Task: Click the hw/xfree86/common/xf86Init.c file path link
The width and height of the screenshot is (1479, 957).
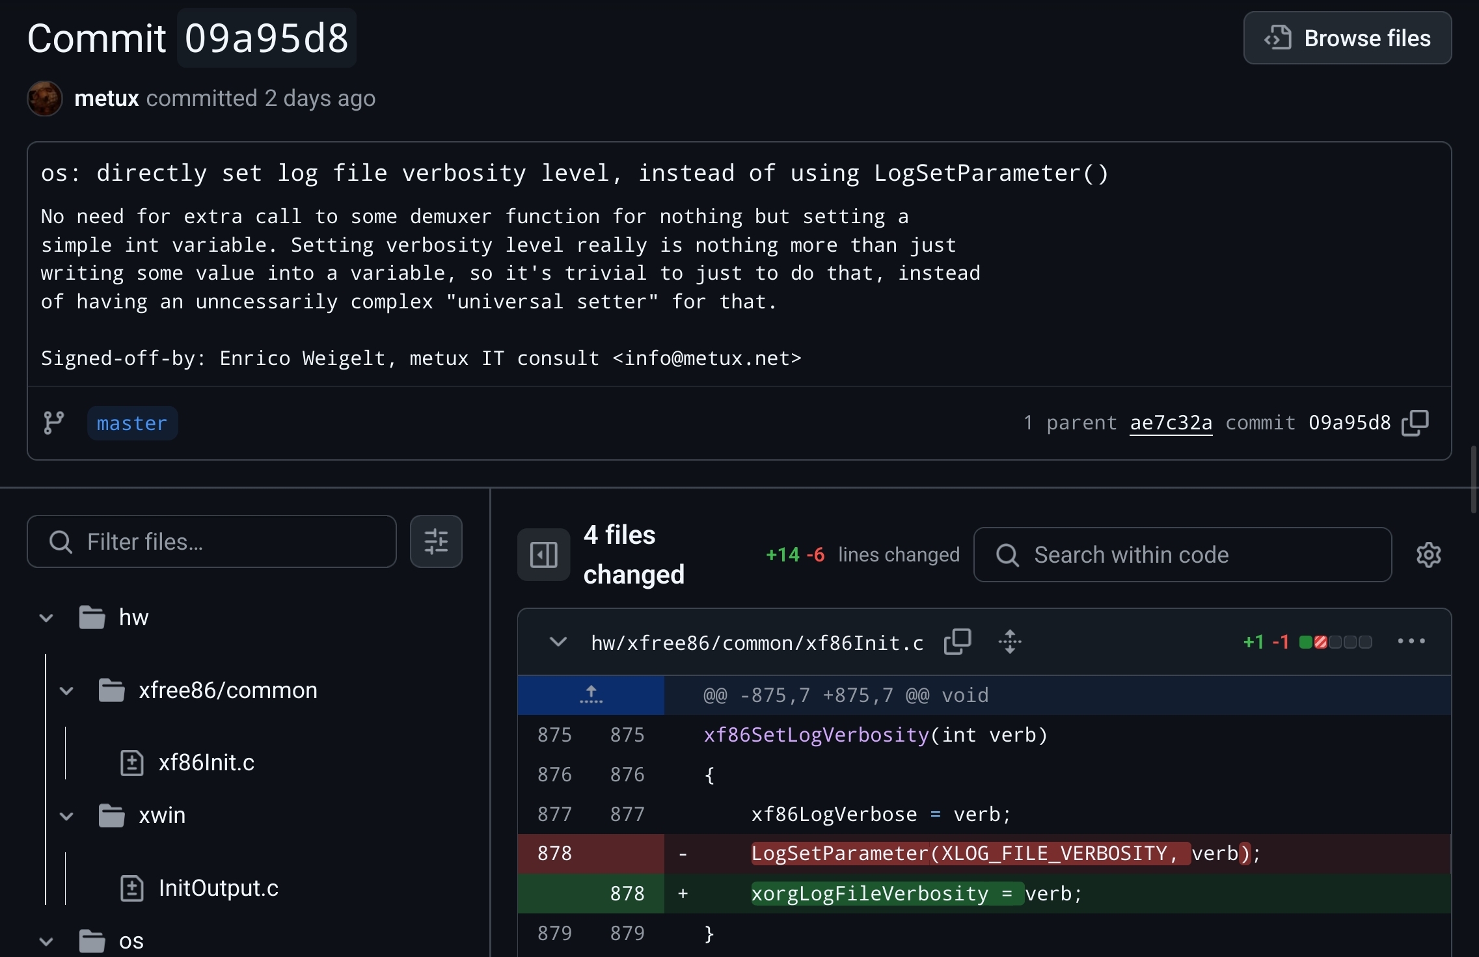Action: (757, 643)
